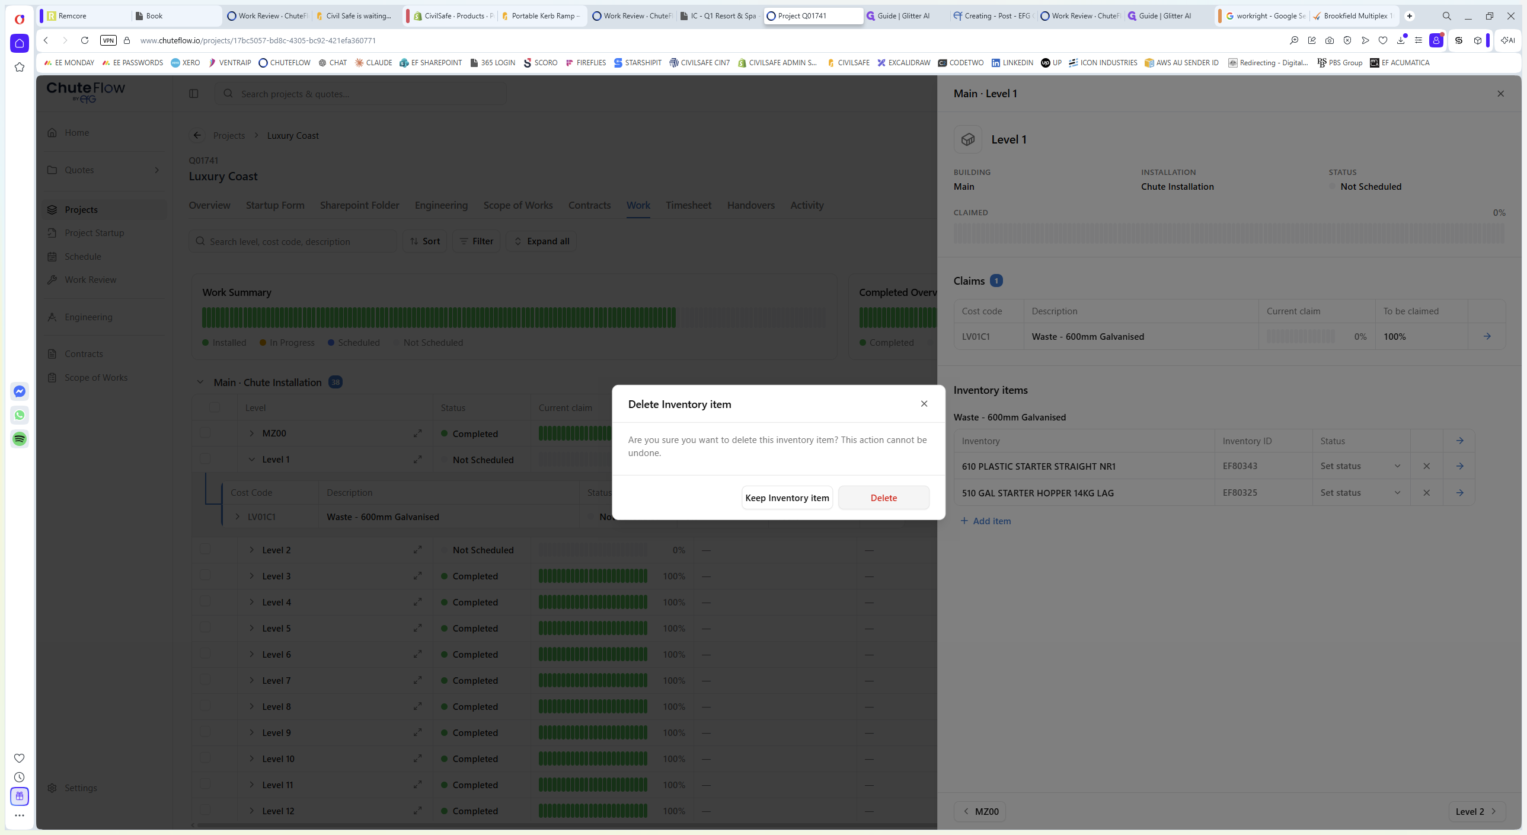Image resolution: width=1527 pixels, height=835 pixels.
Task: Click Expand all button
Action: point(541,241)
